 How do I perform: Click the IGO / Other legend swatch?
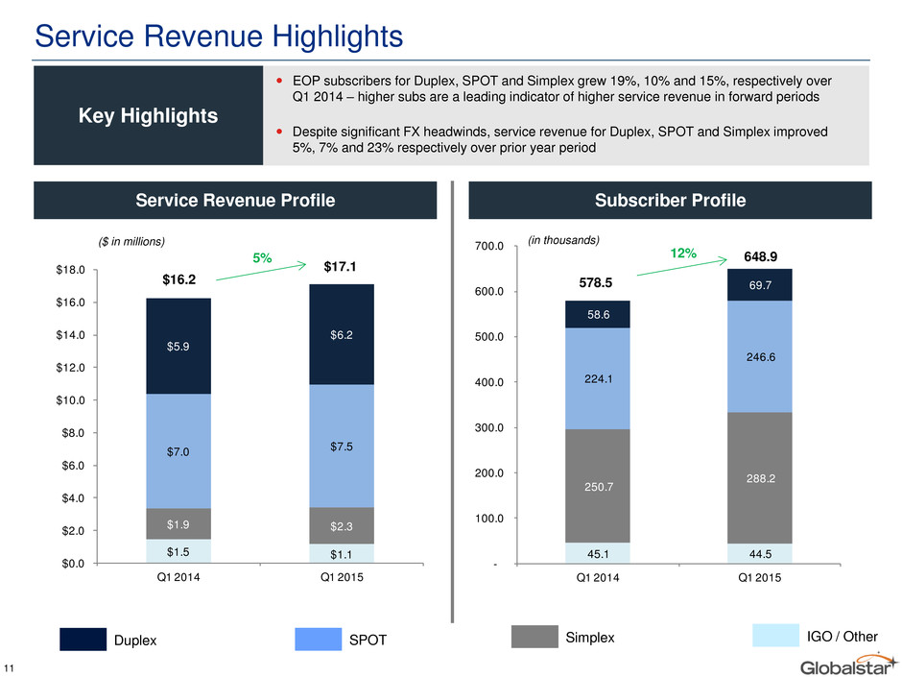tap(775, 636)
